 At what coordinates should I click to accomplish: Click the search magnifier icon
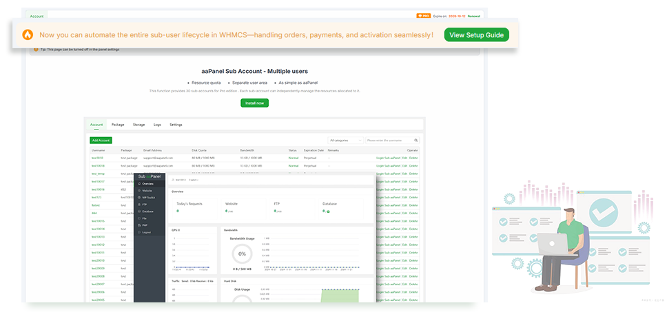click(415, 140)
